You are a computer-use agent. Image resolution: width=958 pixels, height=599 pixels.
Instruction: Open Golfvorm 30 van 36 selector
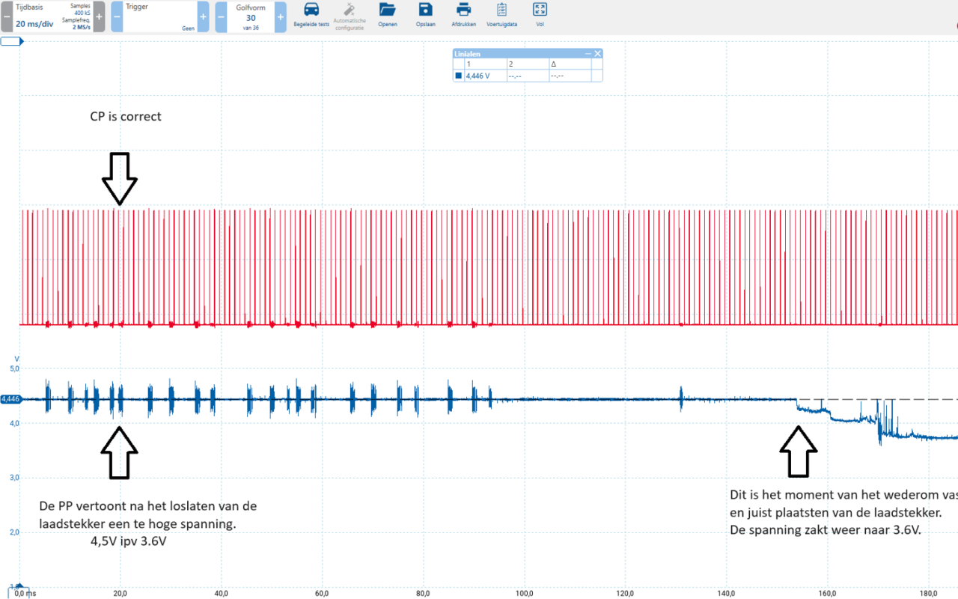pos(251,16)
